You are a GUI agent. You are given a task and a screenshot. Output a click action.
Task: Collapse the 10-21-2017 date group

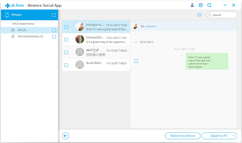(x=136, y=42)
